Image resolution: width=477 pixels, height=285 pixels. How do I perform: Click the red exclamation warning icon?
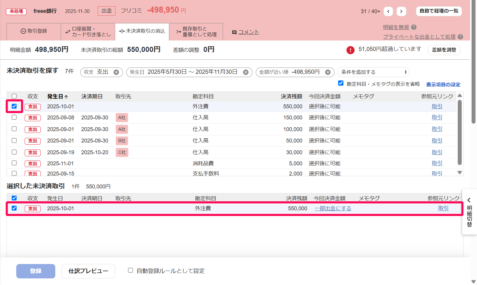(350, 50)
